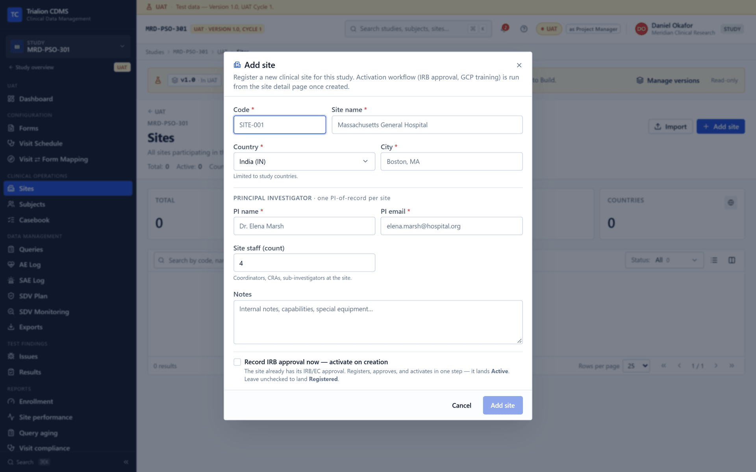The width and height of the screenshot is (756, 472).
Task: Go to last page icon
Action: coord(732,366)
